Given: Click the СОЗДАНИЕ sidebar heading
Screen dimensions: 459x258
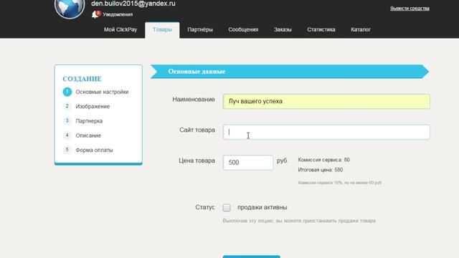Looking at the screenshot, I should point(82,79).
